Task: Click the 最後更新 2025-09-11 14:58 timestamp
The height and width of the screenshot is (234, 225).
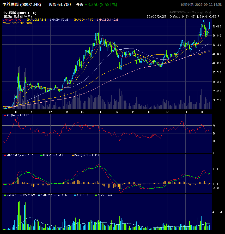Action: pyautogui.click(x=201, y=5)
